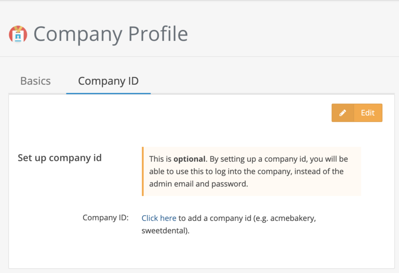Click the Set up company id heading
Image resolution: width=399 pixels, height=273 pixels.
pos(59,158)
